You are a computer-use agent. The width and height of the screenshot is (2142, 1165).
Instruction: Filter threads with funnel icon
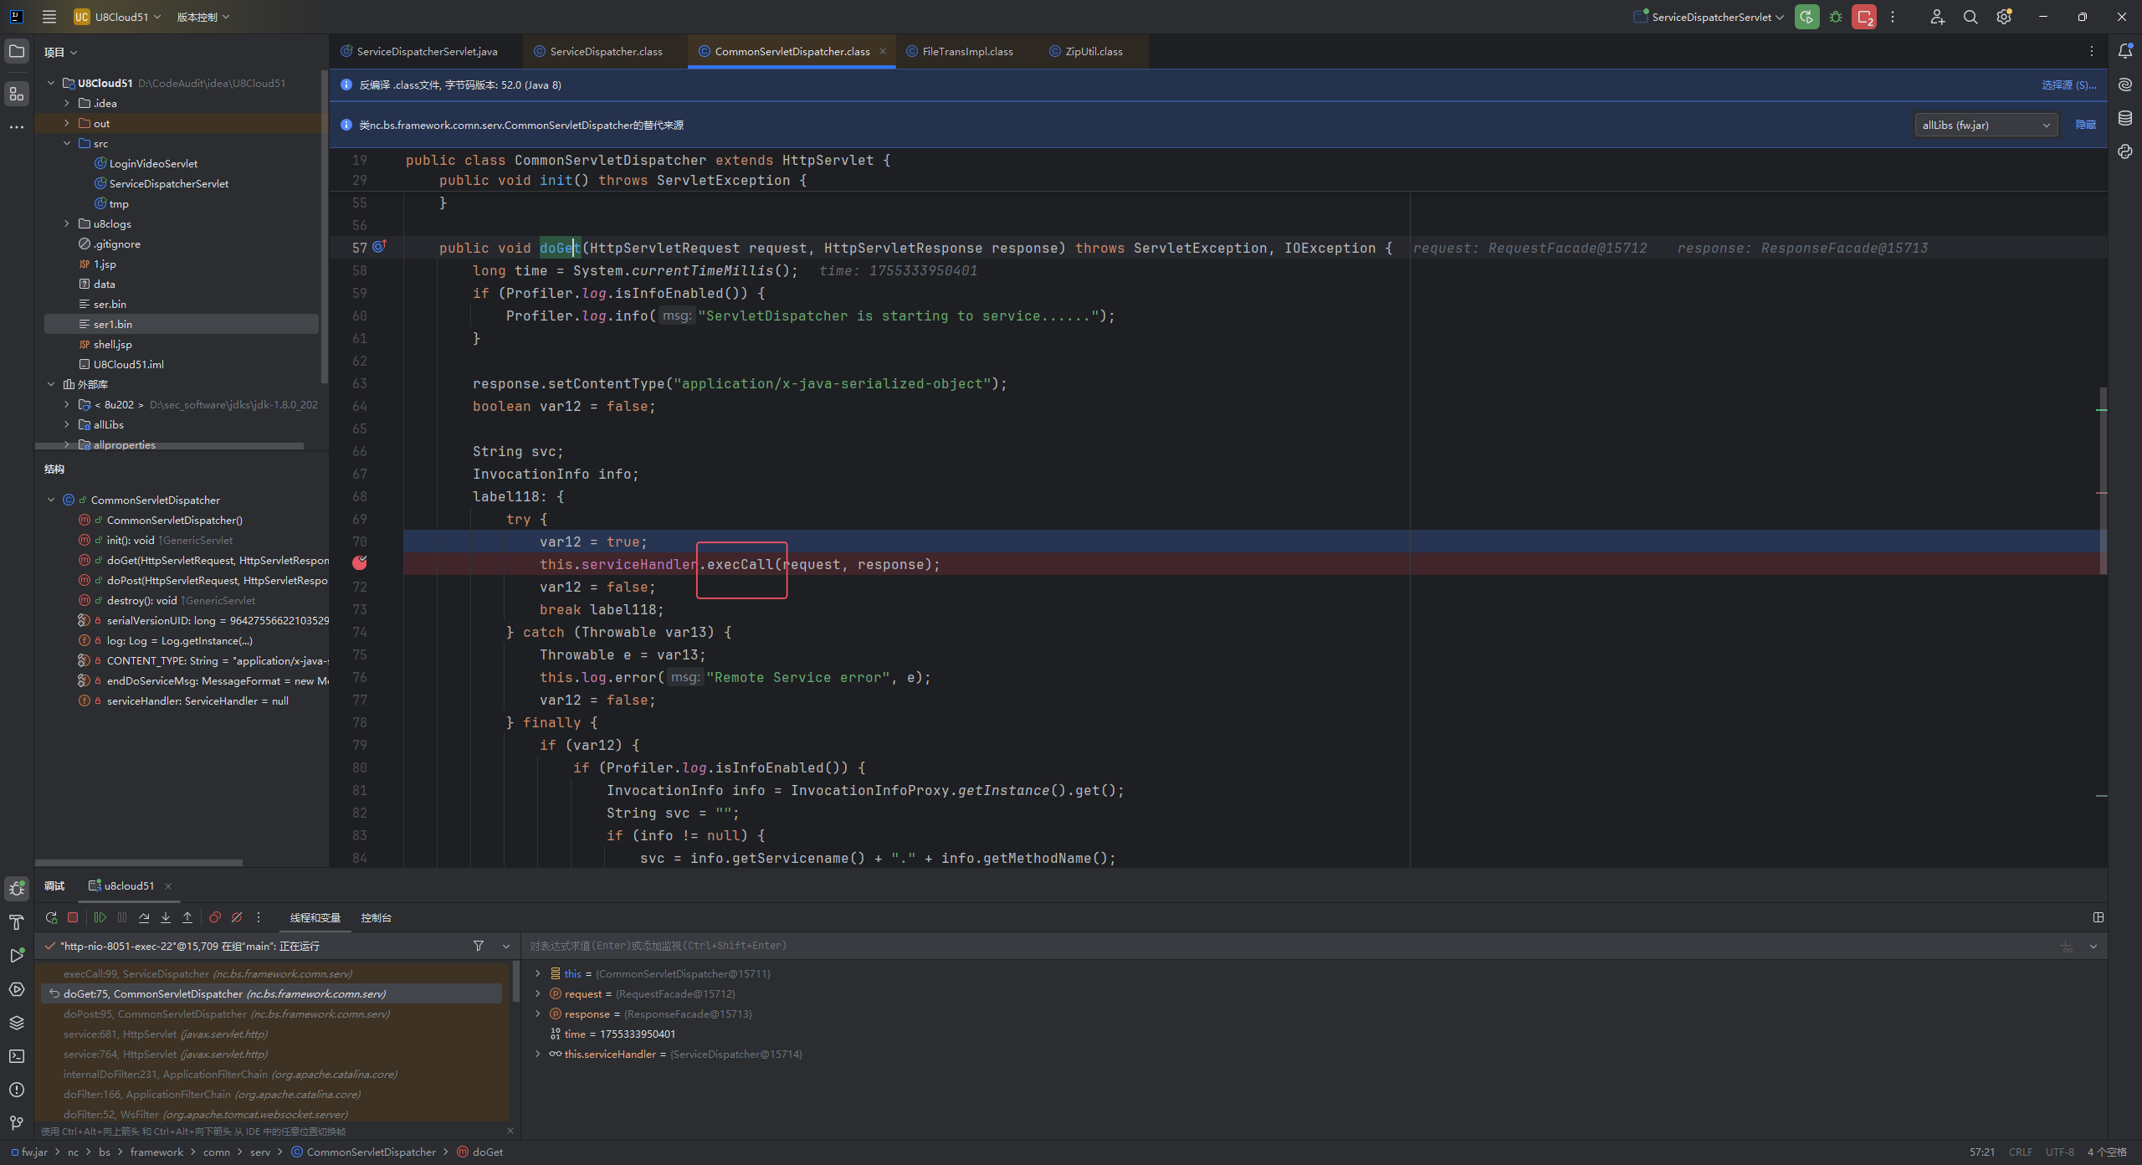[x=479, y=946]
